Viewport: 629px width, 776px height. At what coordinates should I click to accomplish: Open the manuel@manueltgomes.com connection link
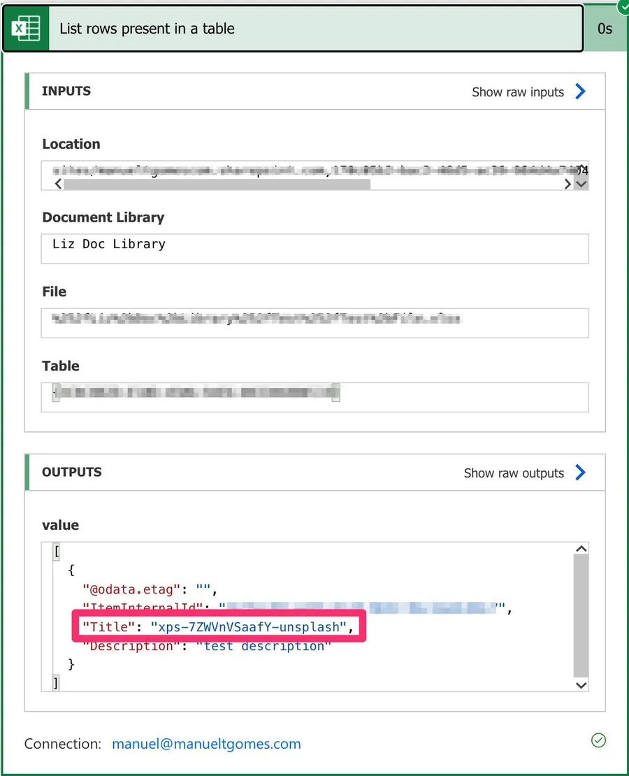click(x=206, y=744)
